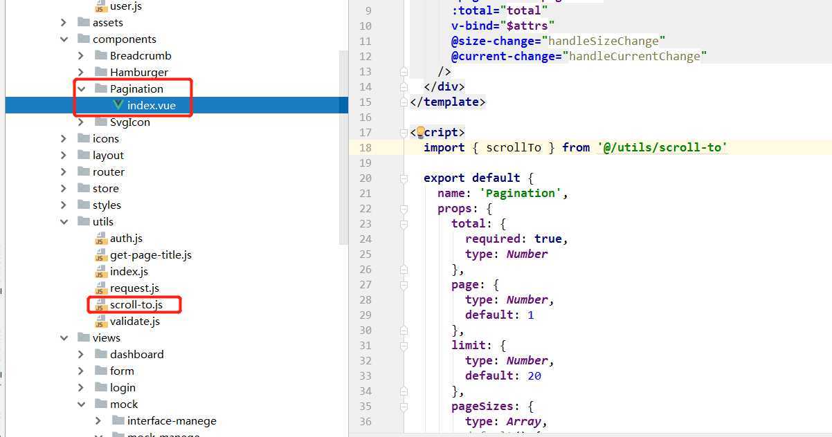Click the Breadcrumb folder icon
Screen dimensions: 832x437
click(100, 56)
